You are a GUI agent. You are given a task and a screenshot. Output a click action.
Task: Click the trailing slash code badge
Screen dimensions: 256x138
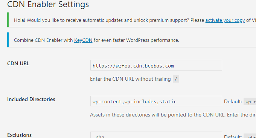[x=176, y=79]
